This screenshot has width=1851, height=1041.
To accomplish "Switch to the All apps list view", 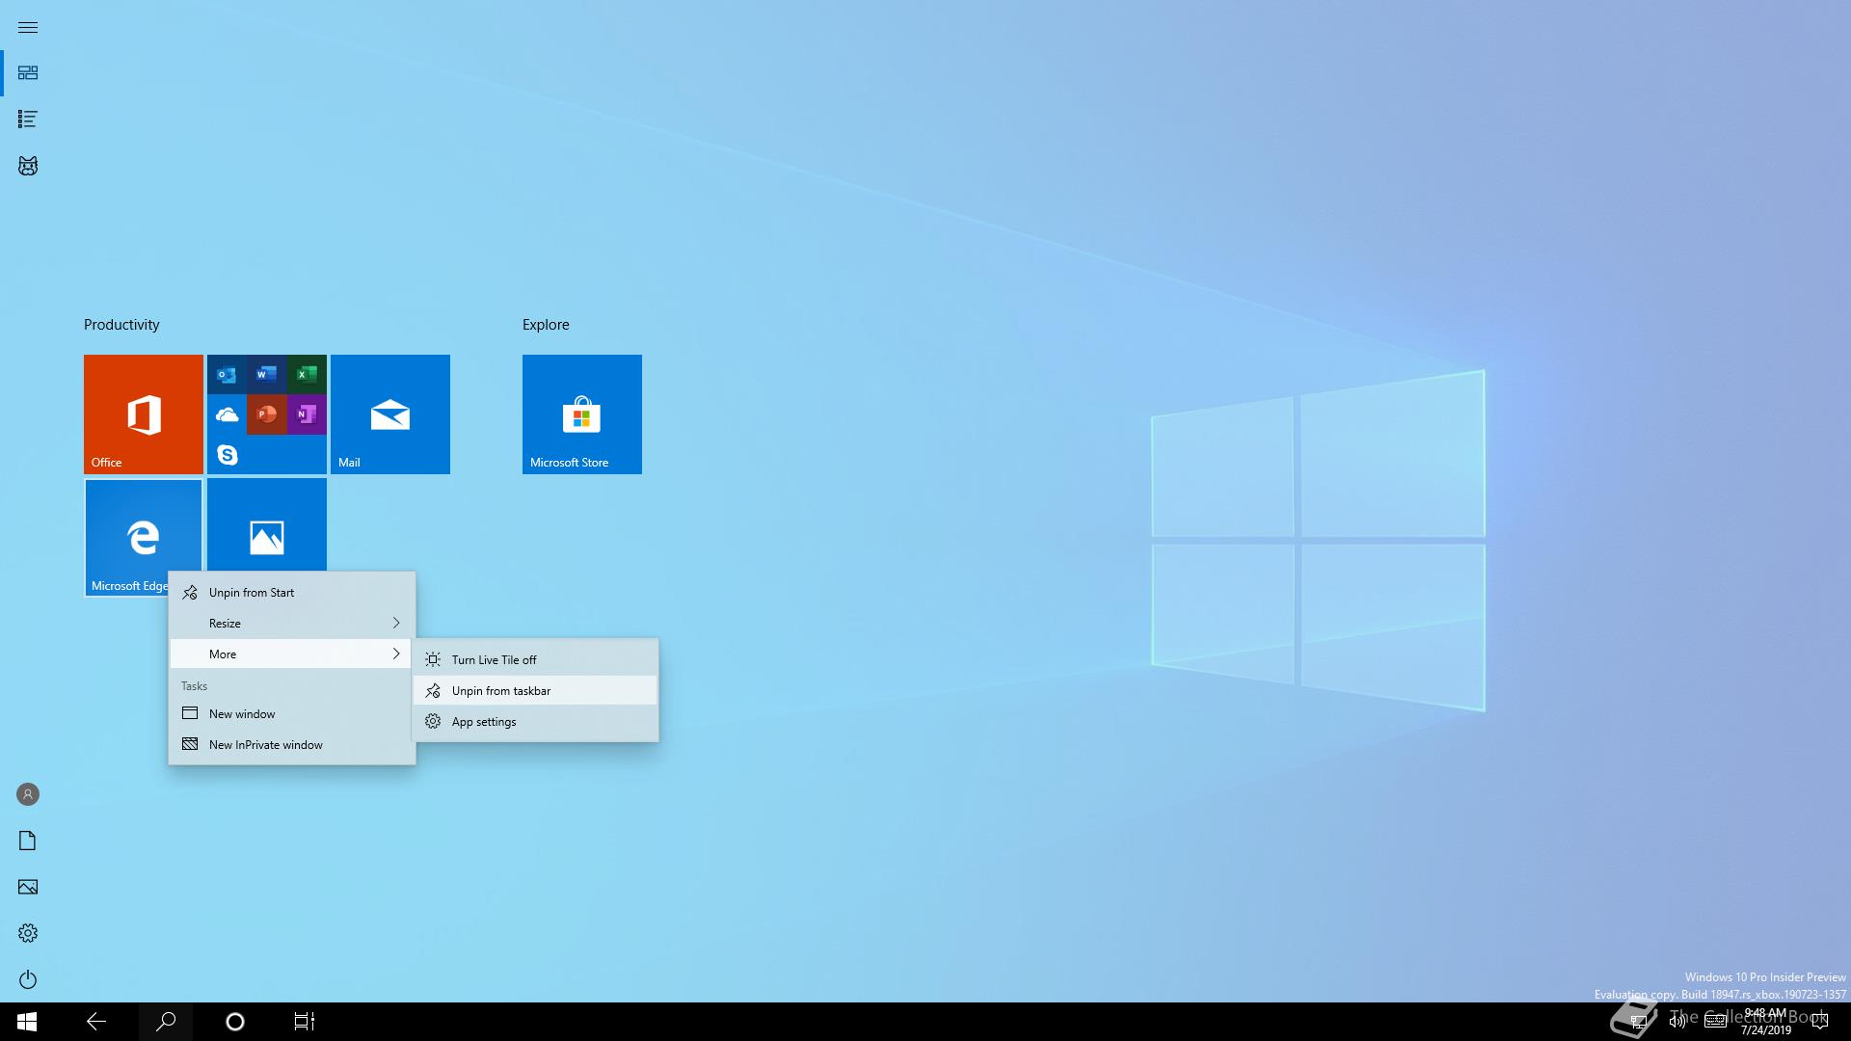I will (x=28, y=120).
